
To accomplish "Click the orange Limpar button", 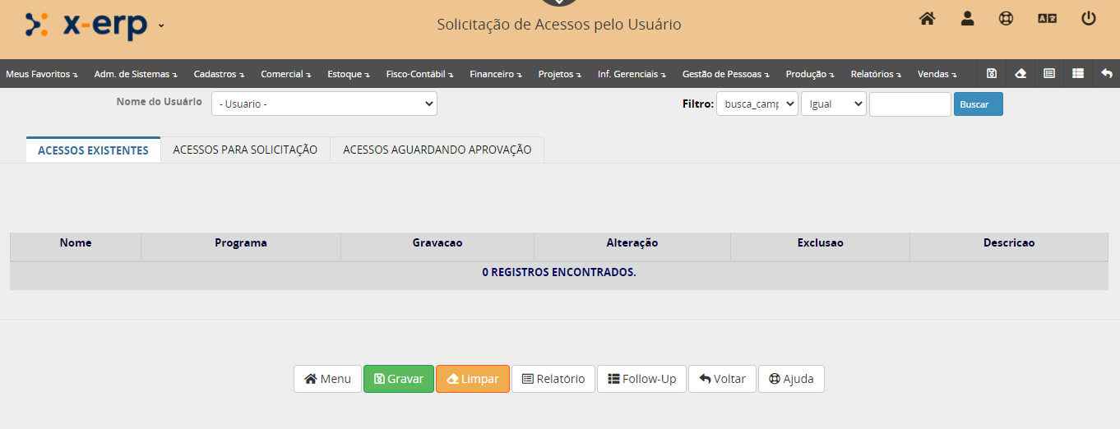I will (x=472, y=379).
